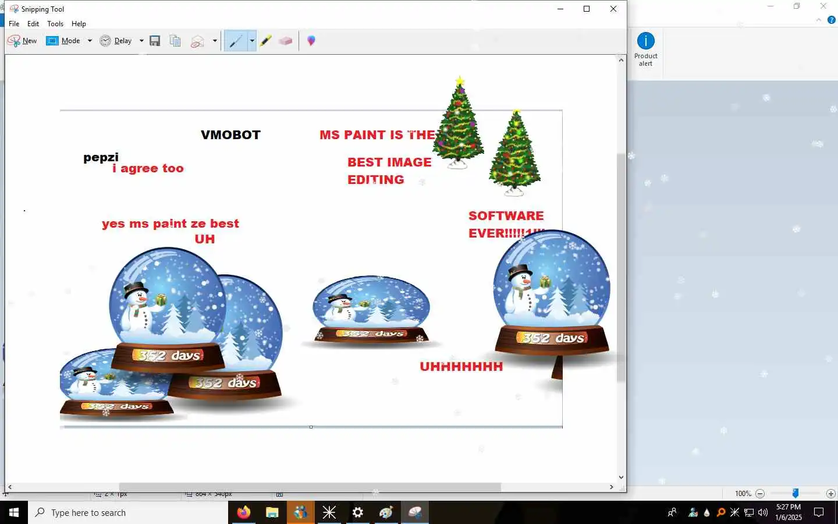838x524 pixels.
Task: Open the Tools menu in Snipping Tool
Action: click(55, 24)
